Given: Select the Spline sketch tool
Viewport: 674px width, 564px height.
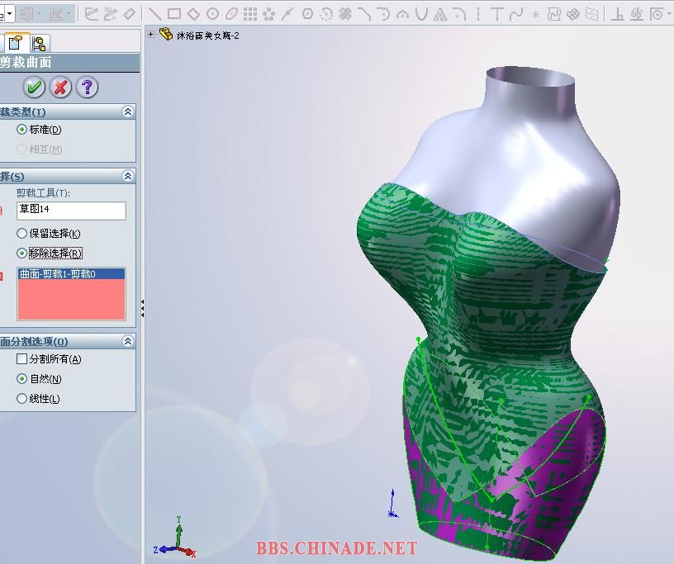Looking at the screenshot, I should [515, 14].
